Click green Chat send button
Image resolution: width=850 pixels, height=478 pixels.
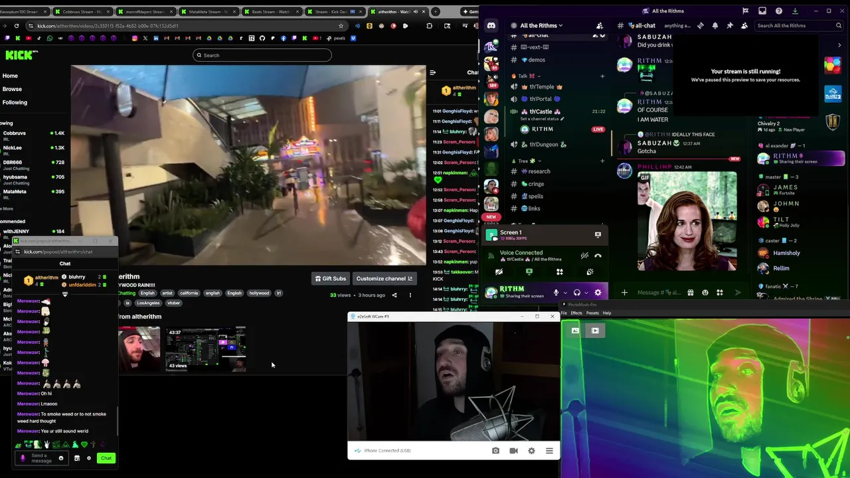[106, 458]
